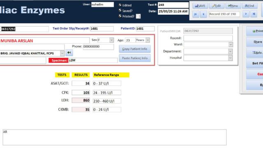Screen dimensions: 263x148
Task: Click the RESULTS column header
Action: click(81, 75)
